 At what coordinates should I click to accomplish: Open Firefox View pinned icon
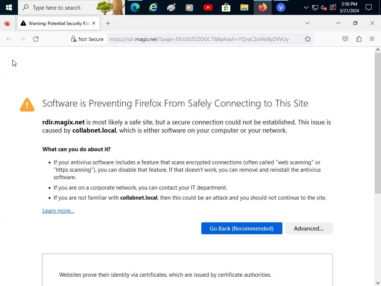coord(7,23)
